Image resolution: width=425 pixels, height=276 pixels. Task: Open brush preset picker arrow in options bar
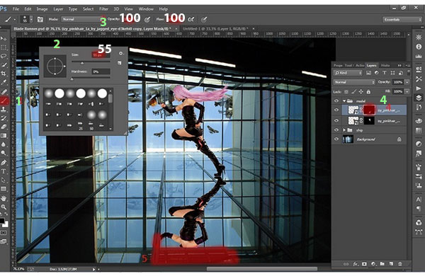click(x=31, y=20)
